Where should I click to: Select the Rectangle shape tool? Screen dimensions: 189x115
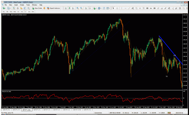155,8
